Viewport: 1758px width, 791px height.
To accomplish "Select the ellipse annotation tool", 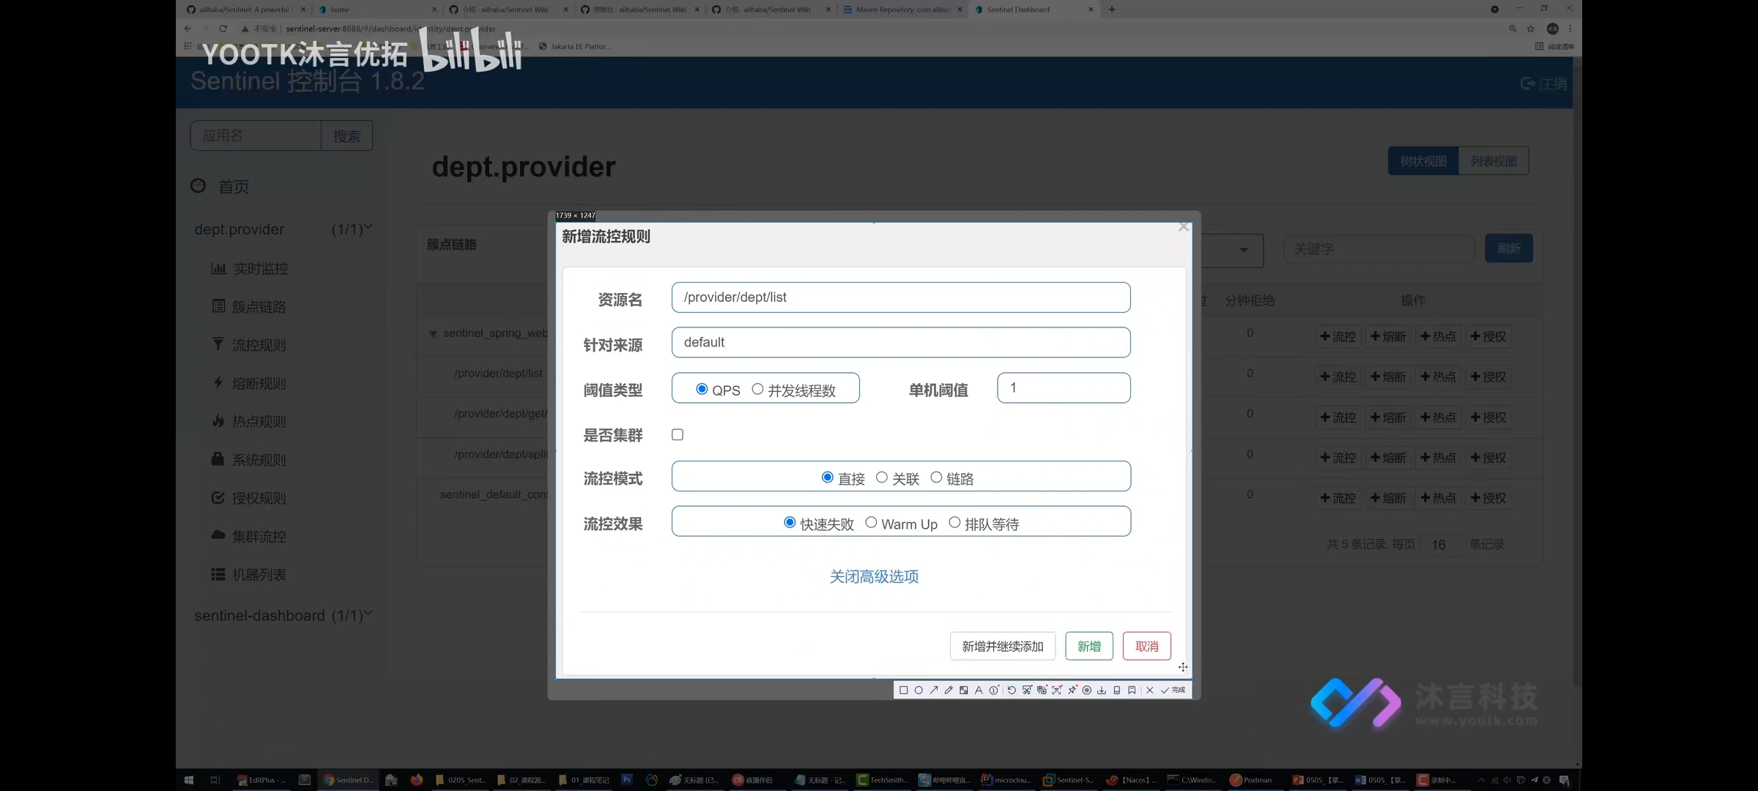I will pyautogui.click(x=919, y=690).
